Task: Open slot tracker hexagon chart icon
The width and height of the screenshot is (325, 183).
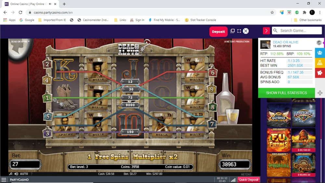Action: [x=319, y=43]
